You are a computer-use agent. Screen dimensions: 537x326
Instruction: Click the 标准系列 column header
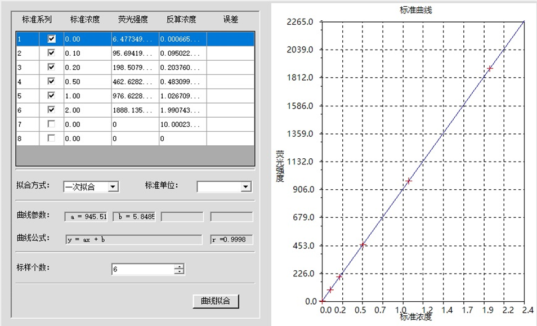(37, 20)
